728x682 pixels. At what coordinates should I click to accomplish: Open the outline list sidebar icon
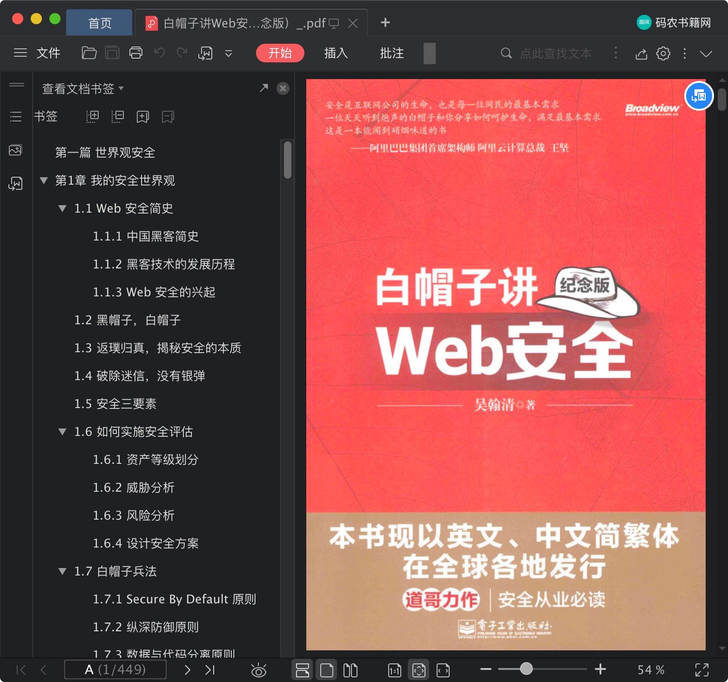tap(16, 116)
